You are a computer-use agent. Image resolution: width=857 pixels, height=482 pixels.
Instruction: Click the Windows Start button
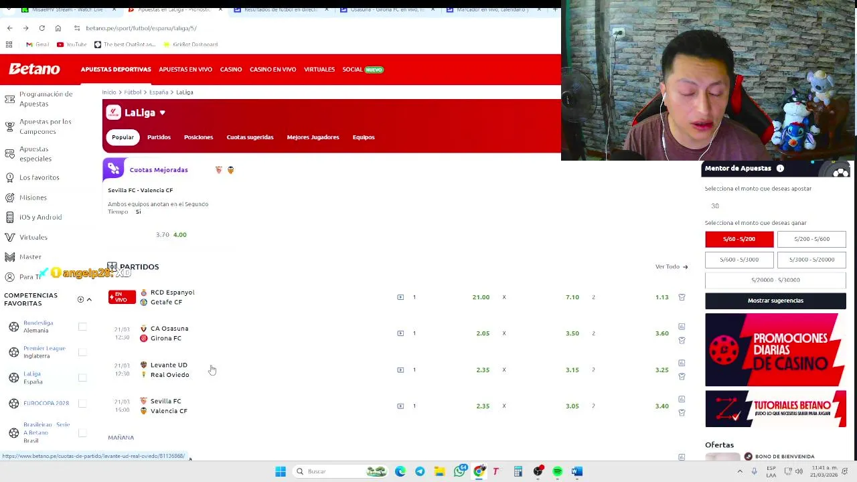(x=281, y=471)
